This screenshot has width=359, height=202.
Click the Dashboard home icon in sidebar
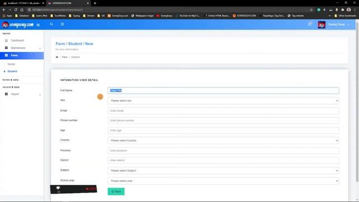point(6,40)
